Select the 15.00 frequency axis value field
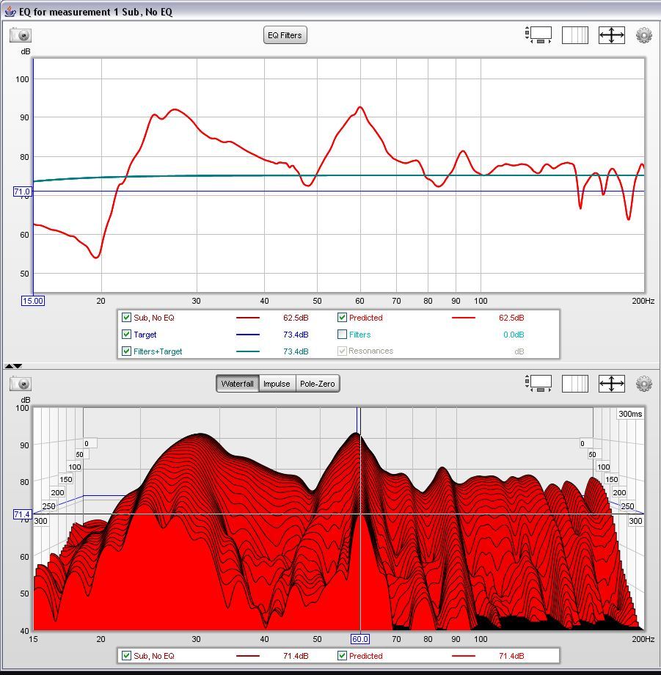Viewport: 661px width, 675px height. [32, 300]
